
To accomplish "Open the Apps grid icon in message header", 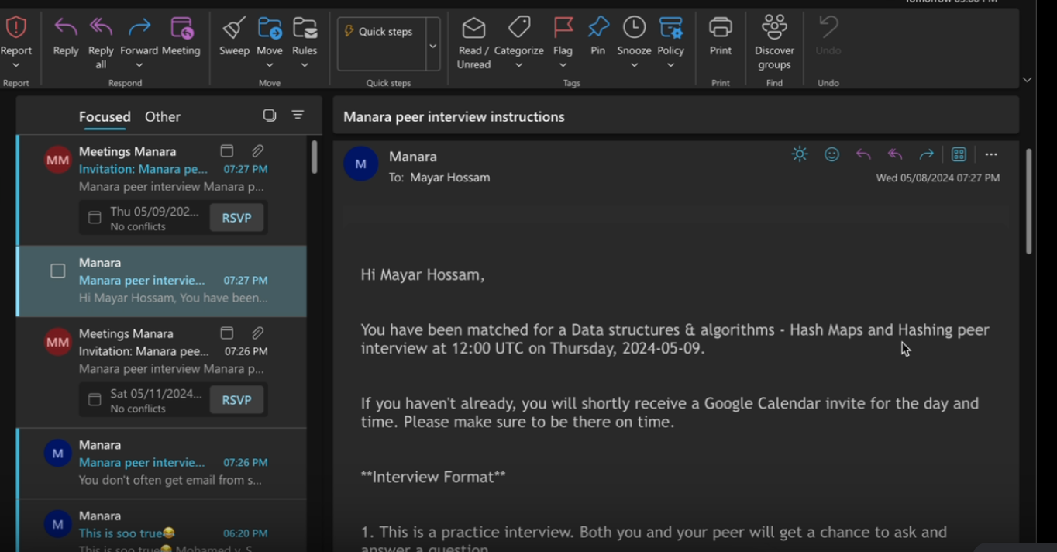I will click(959, 154).
